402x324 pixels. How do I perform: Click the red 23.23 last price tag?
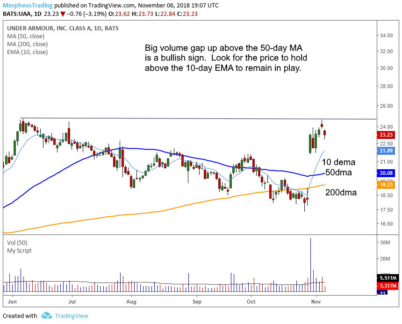(386, 135)
